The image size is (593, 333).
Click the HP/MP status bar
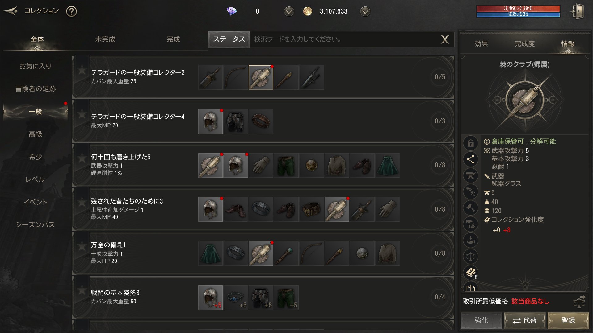(518, 11)
